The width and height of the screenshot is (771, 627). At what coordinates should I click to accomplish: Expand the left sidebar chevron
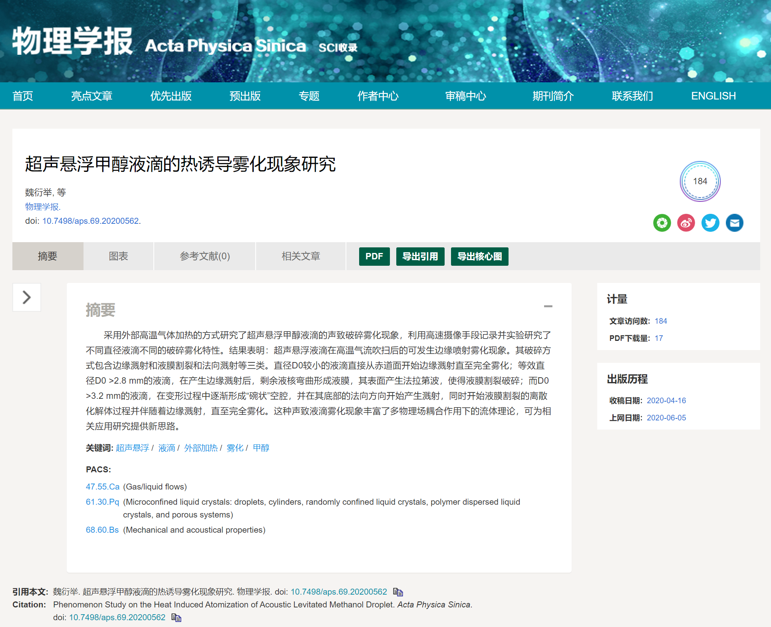[27, 297]
